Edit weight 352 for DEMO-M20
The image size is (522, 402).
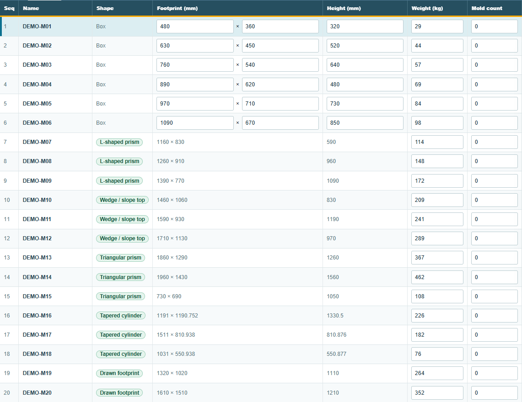[437, 393]
